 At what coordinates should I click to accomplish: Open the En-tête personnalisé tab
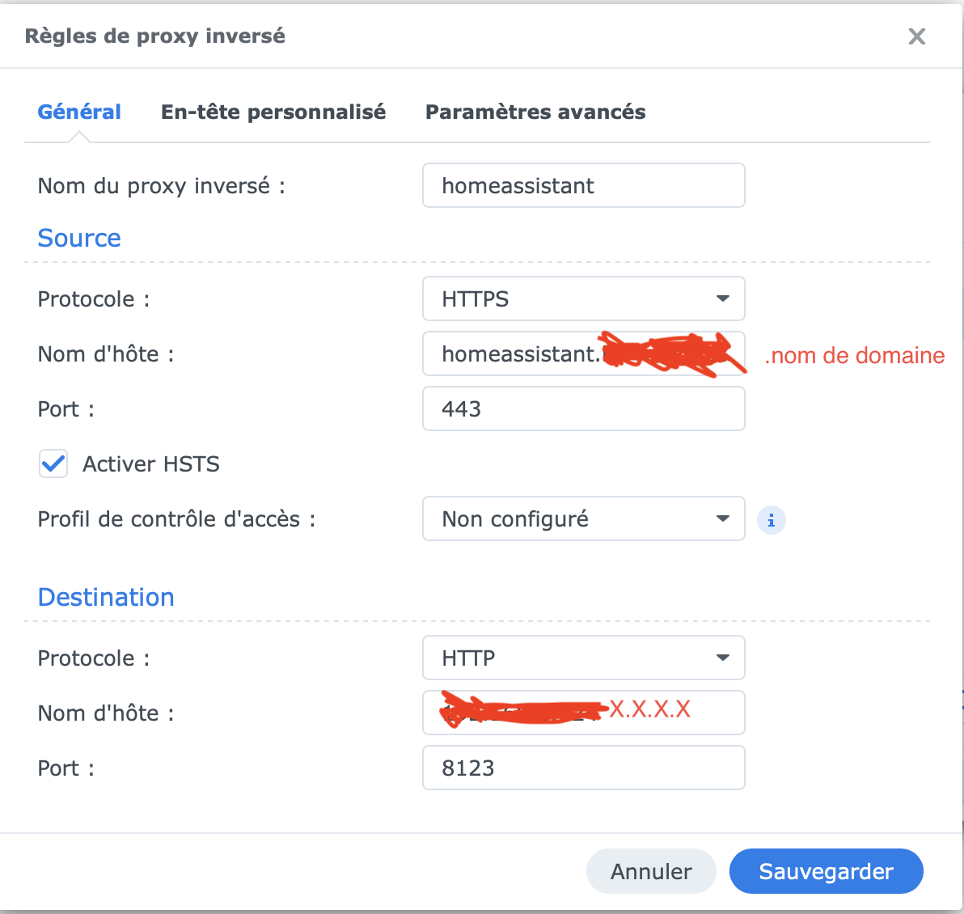point(273,112)
